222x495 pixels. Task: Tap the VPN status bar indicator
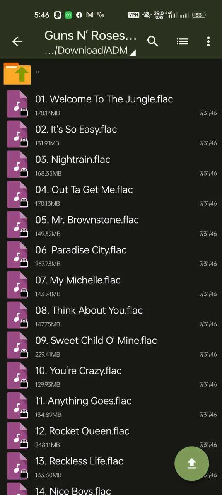[133, 15]
